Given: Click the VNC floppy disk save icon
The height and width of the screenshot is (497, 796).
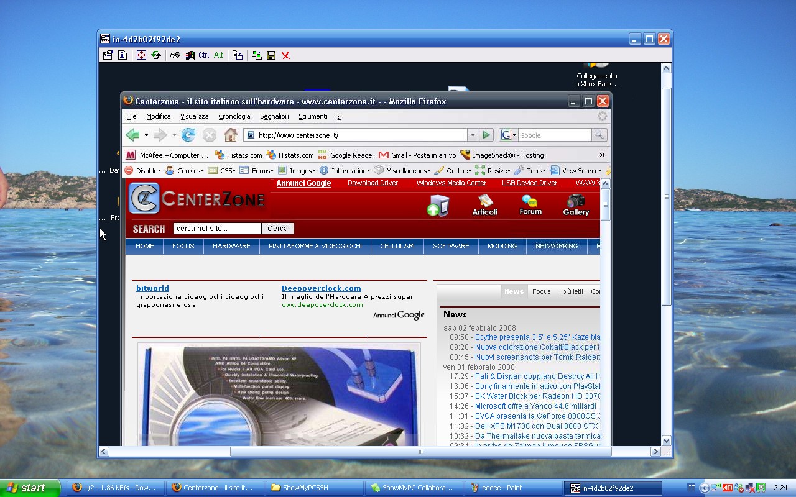Looking at the screenshot, I should 271,55.
